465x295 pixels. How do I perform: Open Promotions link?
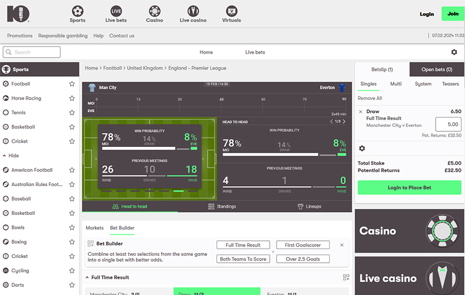[x=20, y=36]
